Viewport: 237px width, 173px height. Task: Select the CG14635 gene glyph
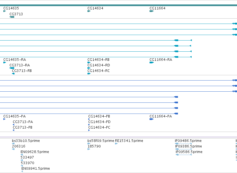[4, 11]
